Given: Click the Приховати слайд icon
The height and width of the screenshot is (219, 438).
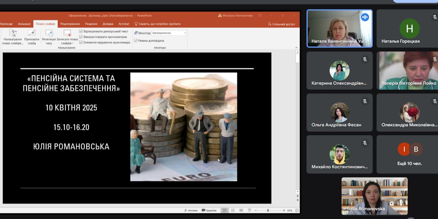Looking at the screenshot, I should pos(32,33).
